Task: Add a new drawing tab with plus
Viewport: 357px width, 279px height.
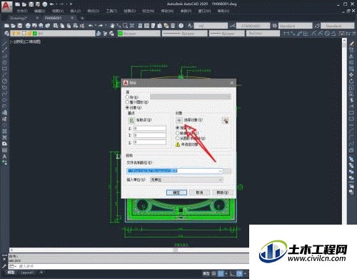Action: [x=82, y=18]
